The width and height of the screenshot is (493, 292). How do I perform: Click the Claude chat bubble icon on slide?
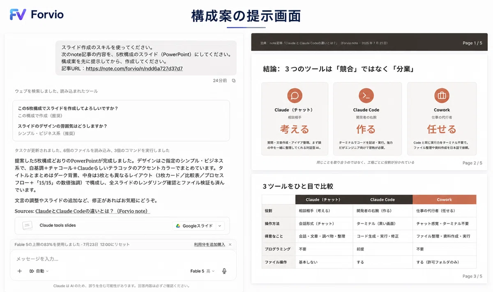pyautogui.click(x=295, y=96)
